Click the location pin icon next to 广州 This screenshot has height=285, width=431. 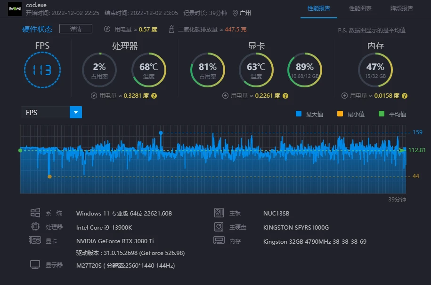(234, 13)
